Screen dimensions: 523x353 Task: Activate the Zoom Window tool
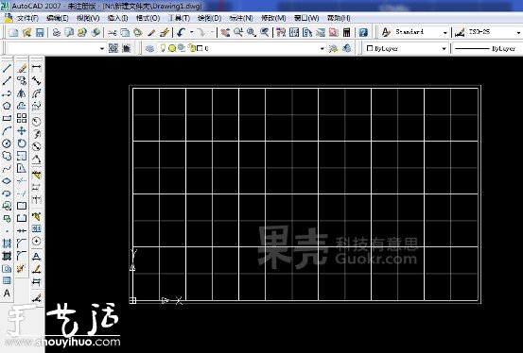pyautogui.click(x=252, y=32)
